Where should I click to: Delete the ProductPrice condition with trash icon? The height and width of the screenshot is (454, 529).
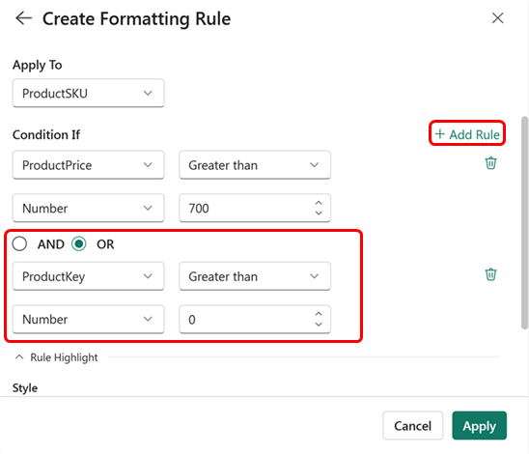(491, 163)
